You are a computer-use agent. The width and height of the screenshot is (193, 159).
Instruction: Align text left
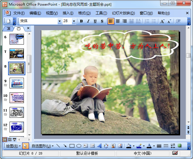coord(111,21)
